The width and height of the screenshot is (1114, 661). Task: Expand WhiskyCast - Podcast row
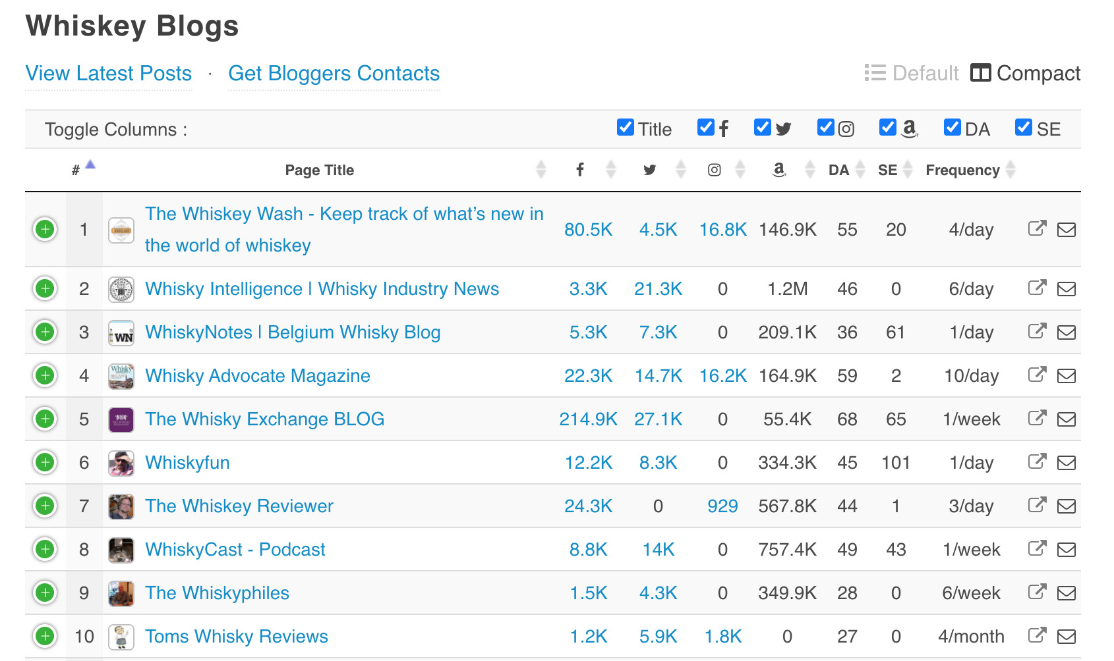[45, 549]
